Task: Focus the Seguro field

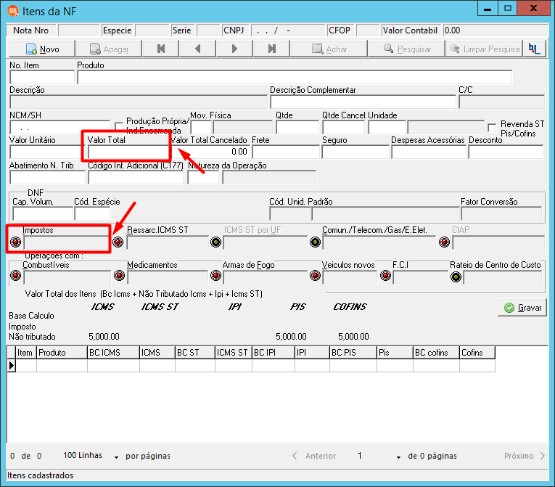Action: pos(355,152)
